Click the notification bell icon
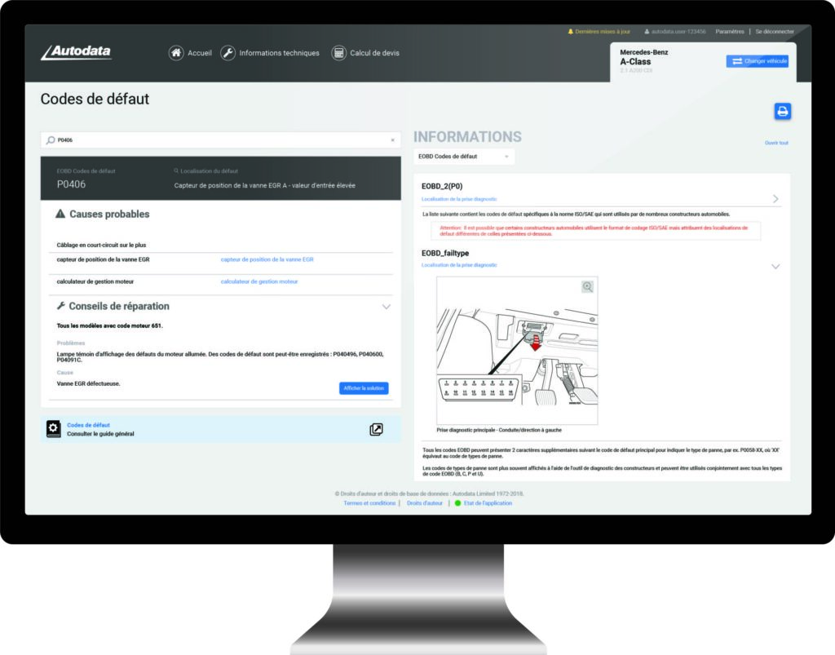Screen dimensions: 835x655 [570, 32]
